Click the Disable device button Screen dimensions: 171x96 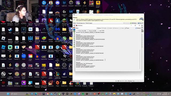tap(104, 28)
